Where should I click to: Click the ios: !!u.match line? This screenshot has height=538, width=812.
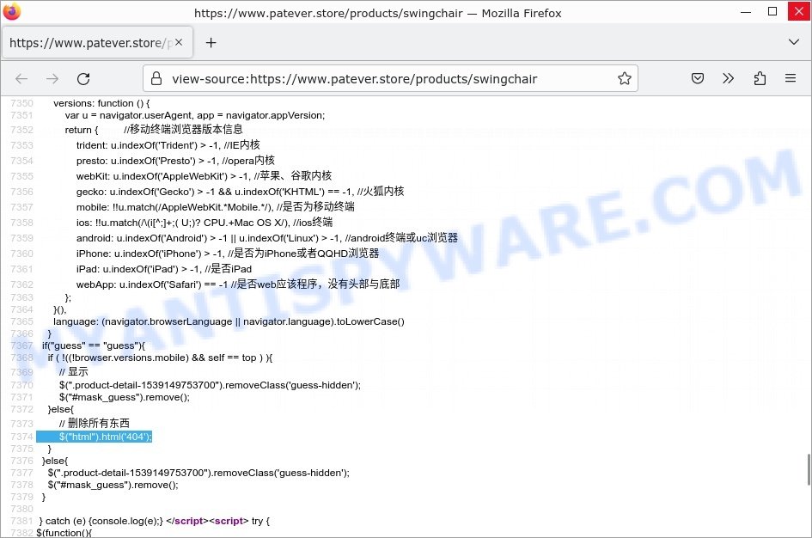[x=204, y=223]
